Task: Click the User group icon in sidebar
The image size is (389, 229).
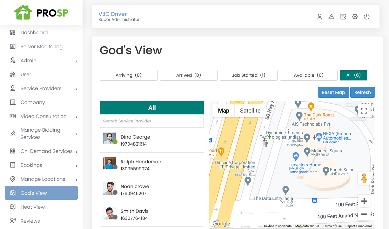Action: pyautogui.click(x=13, y=74)
